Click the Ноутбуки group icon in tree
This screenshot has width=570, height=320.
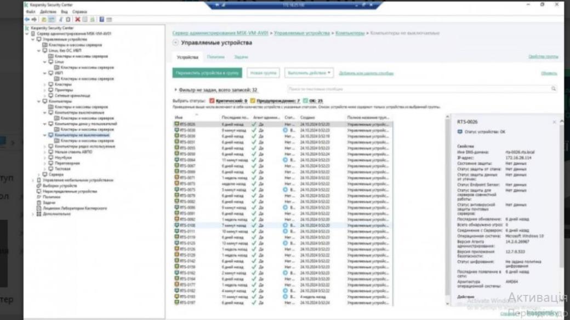point(51,158)
